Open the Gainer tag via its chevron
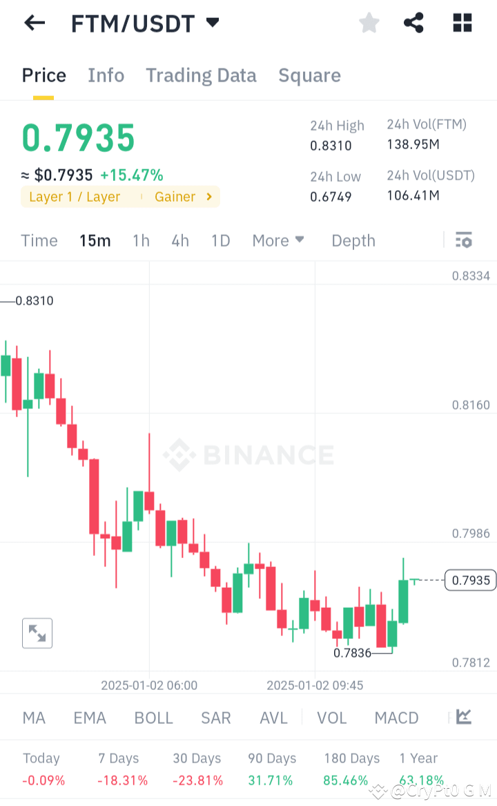 [208, 197]
